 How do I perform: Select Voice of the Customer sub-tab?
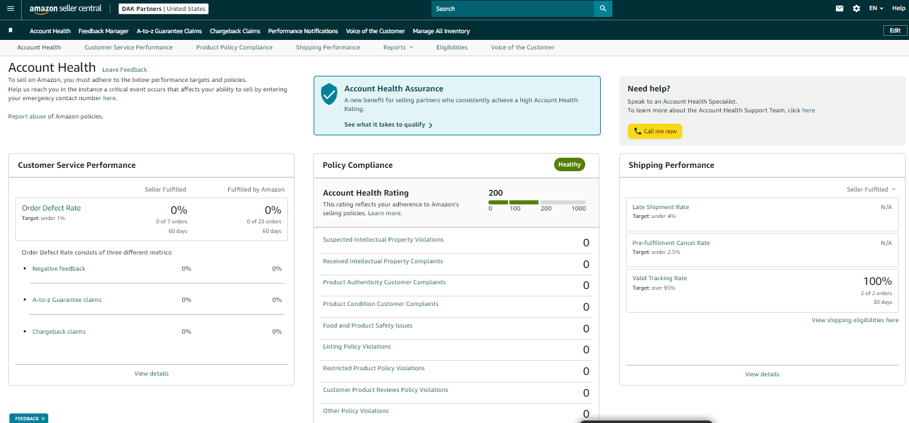[x=522, y=47]
